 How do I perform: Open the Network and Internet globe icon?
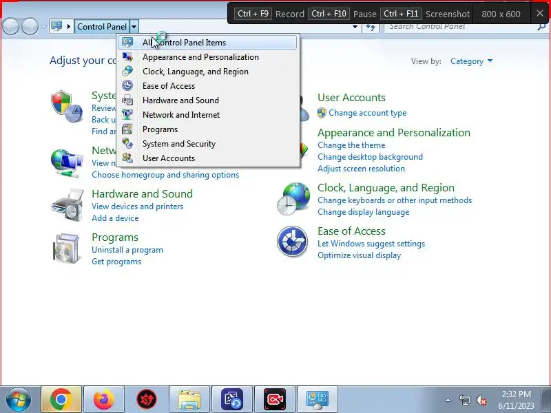(x=67, y=163)
